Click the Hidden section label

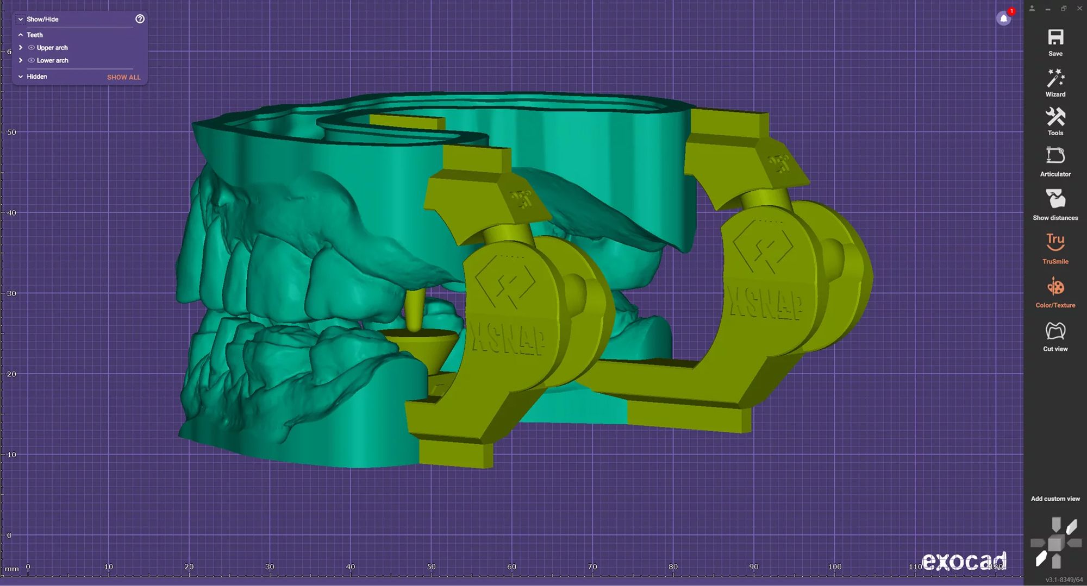[x=37, y=77]
